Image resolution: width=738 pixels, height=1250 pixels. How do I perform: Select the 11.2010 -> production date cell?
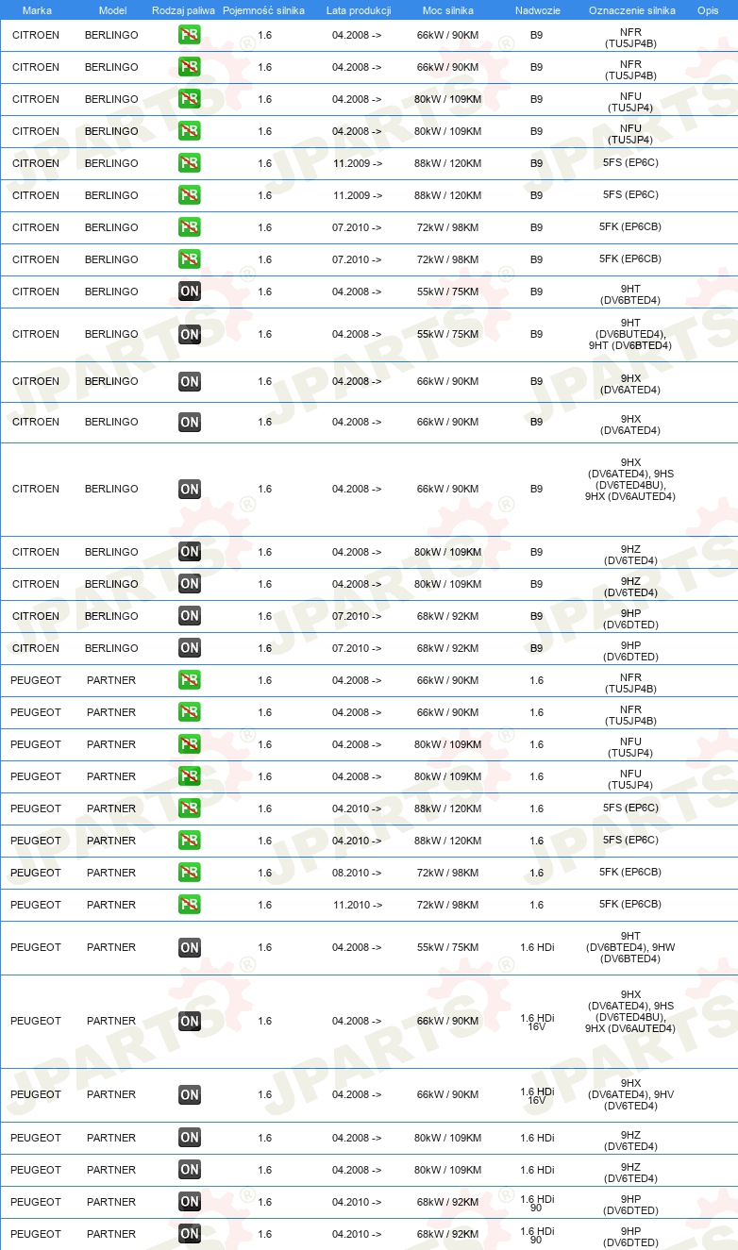(357, 905)
